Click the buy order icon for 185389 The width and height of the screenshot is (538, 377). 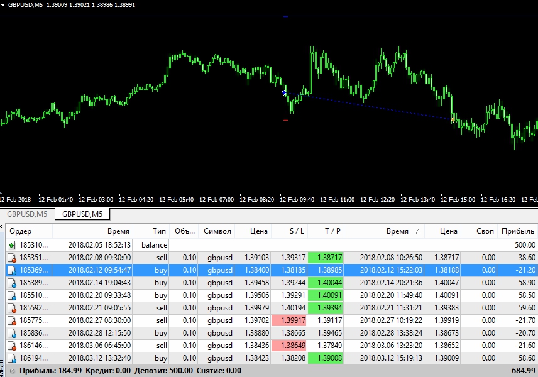click(11, 283)
